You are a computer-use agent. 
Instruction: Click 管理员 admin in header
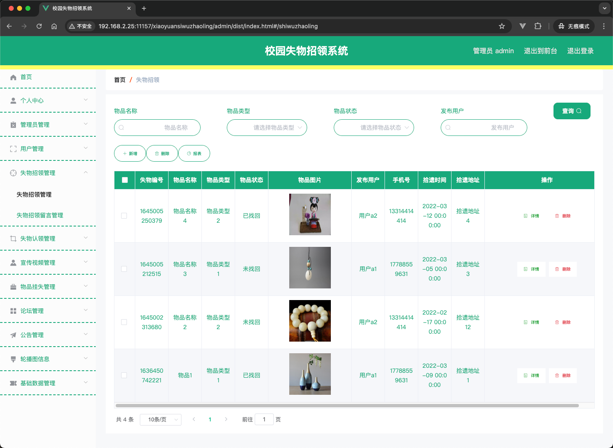(x=494, y=51)
